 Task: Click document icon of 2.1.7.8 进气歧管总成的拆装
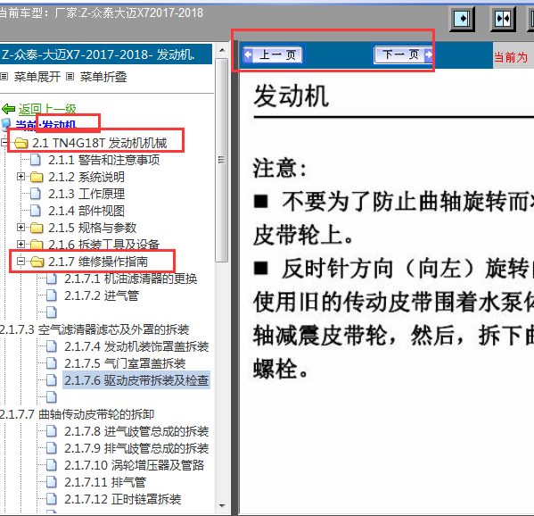tap(52, 431)
